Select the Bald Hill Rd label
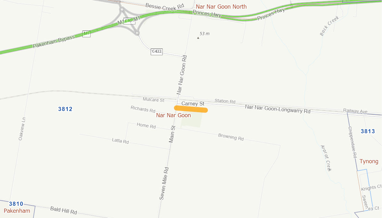The width and height of the screenshot is (382, 218). (64, 210)
